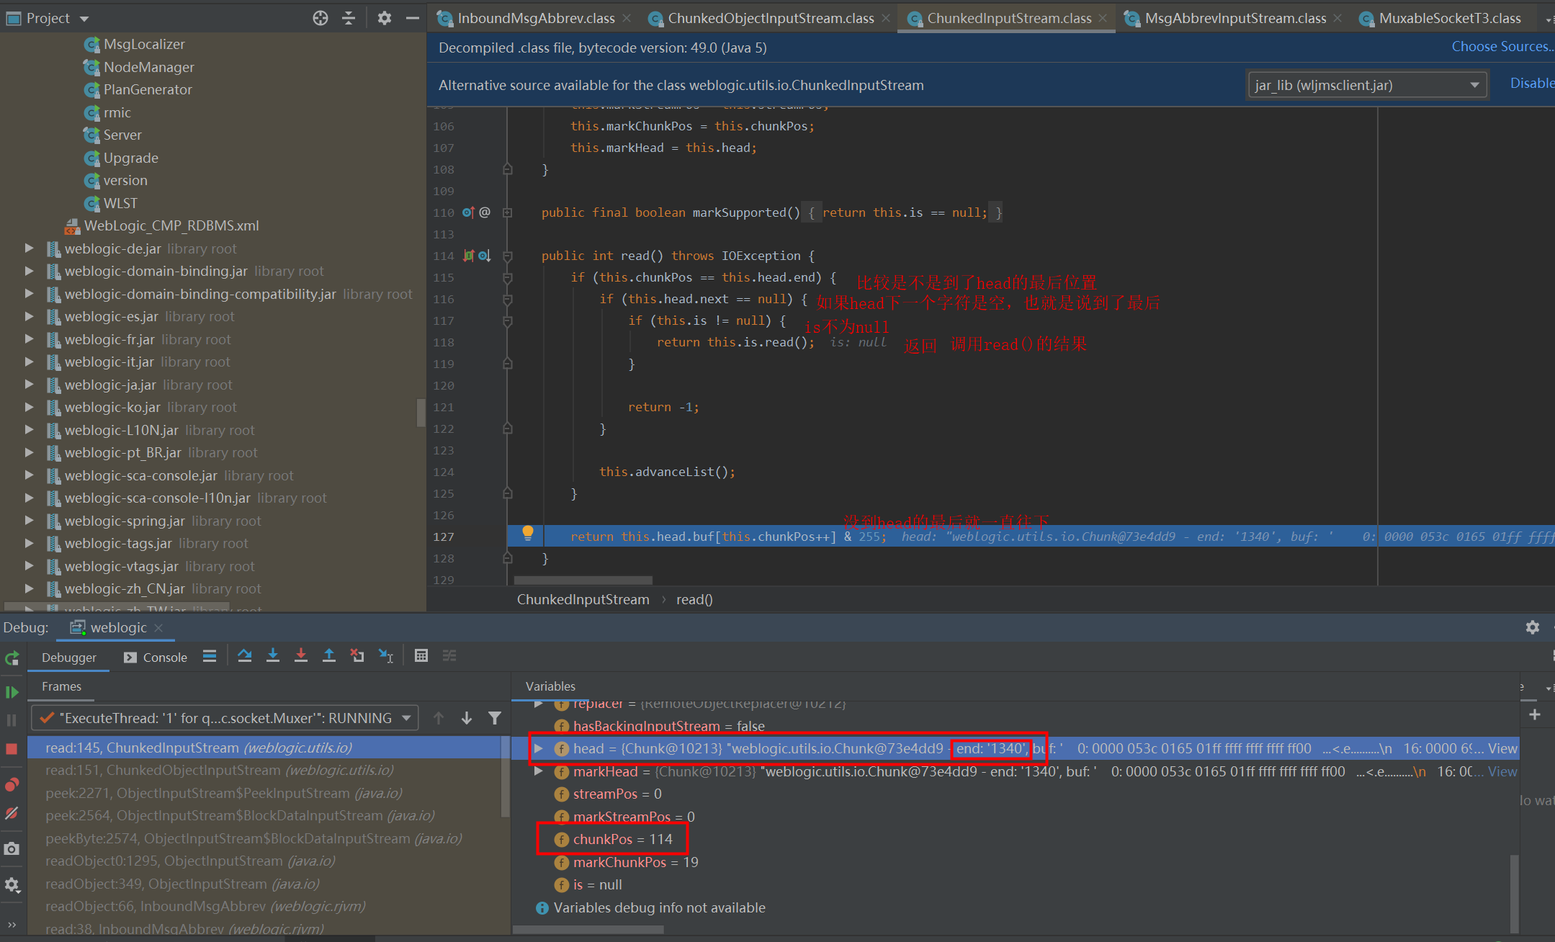Open the Debugger tab
The height and width of the screenshot is (942, 1555).
68,657
